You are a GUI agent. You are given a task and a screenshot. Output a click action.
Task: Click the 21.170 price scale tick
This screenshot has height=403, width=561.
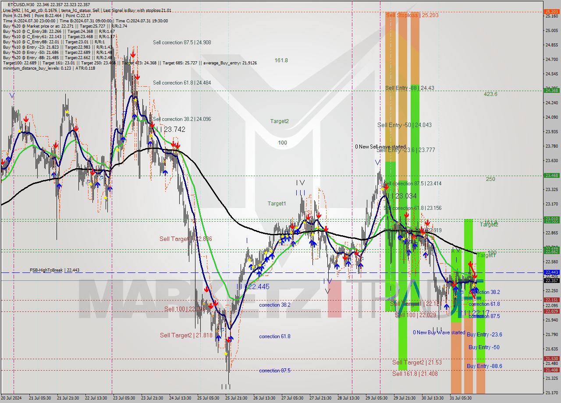point(551,392)
